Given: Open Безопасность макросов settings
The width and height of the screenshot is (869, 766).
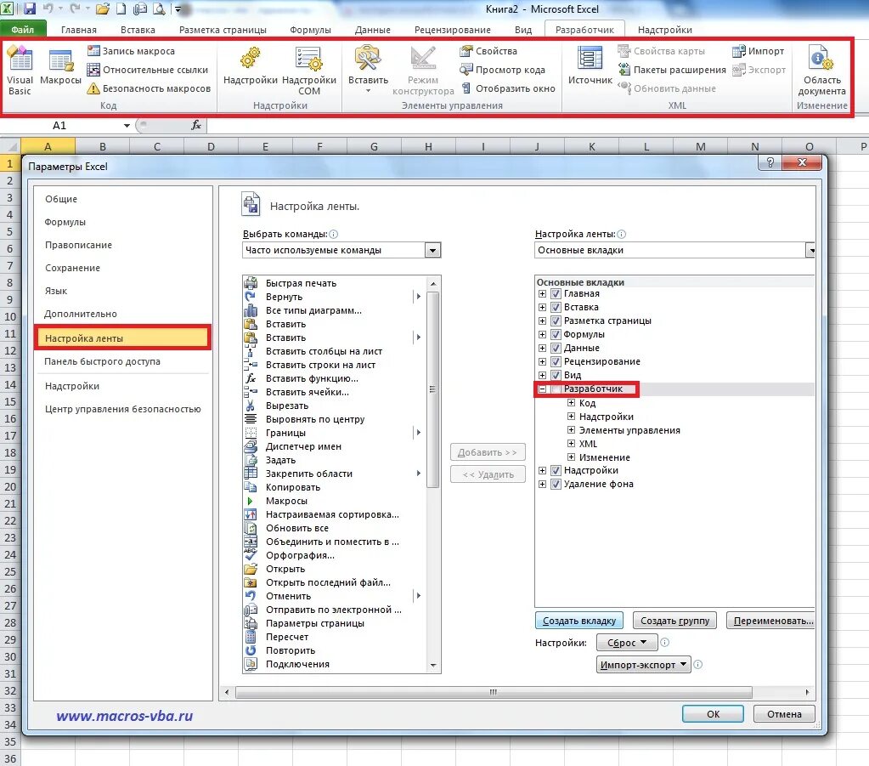Looking at the screenshot, I should point(149,88).
